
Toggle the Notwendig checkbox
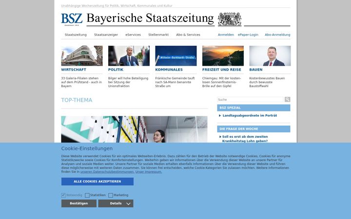63,195
